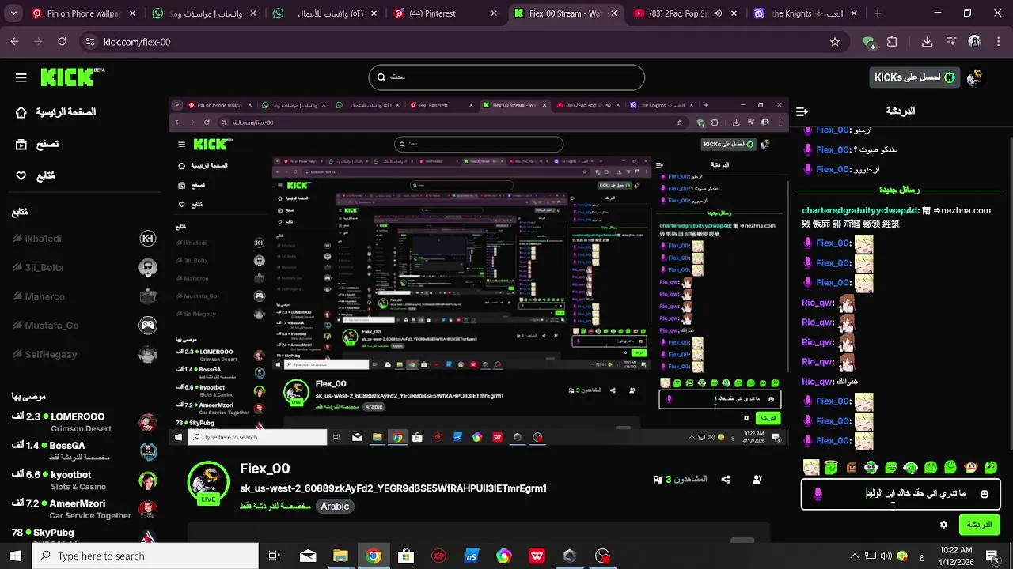The image size is (1013, 569).
Task: Insert the purple-eyed headphone green emote
Action: [871, 467]
